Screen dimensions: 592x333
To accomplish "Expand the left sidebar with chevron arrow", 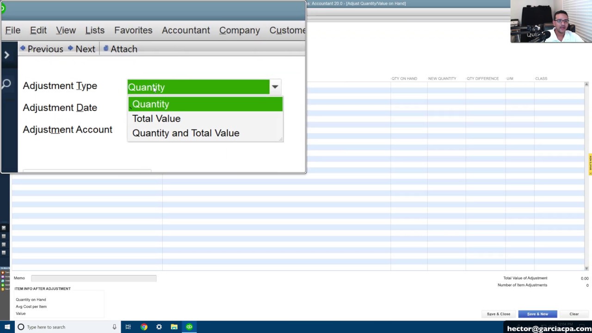I will click(6, 55).
